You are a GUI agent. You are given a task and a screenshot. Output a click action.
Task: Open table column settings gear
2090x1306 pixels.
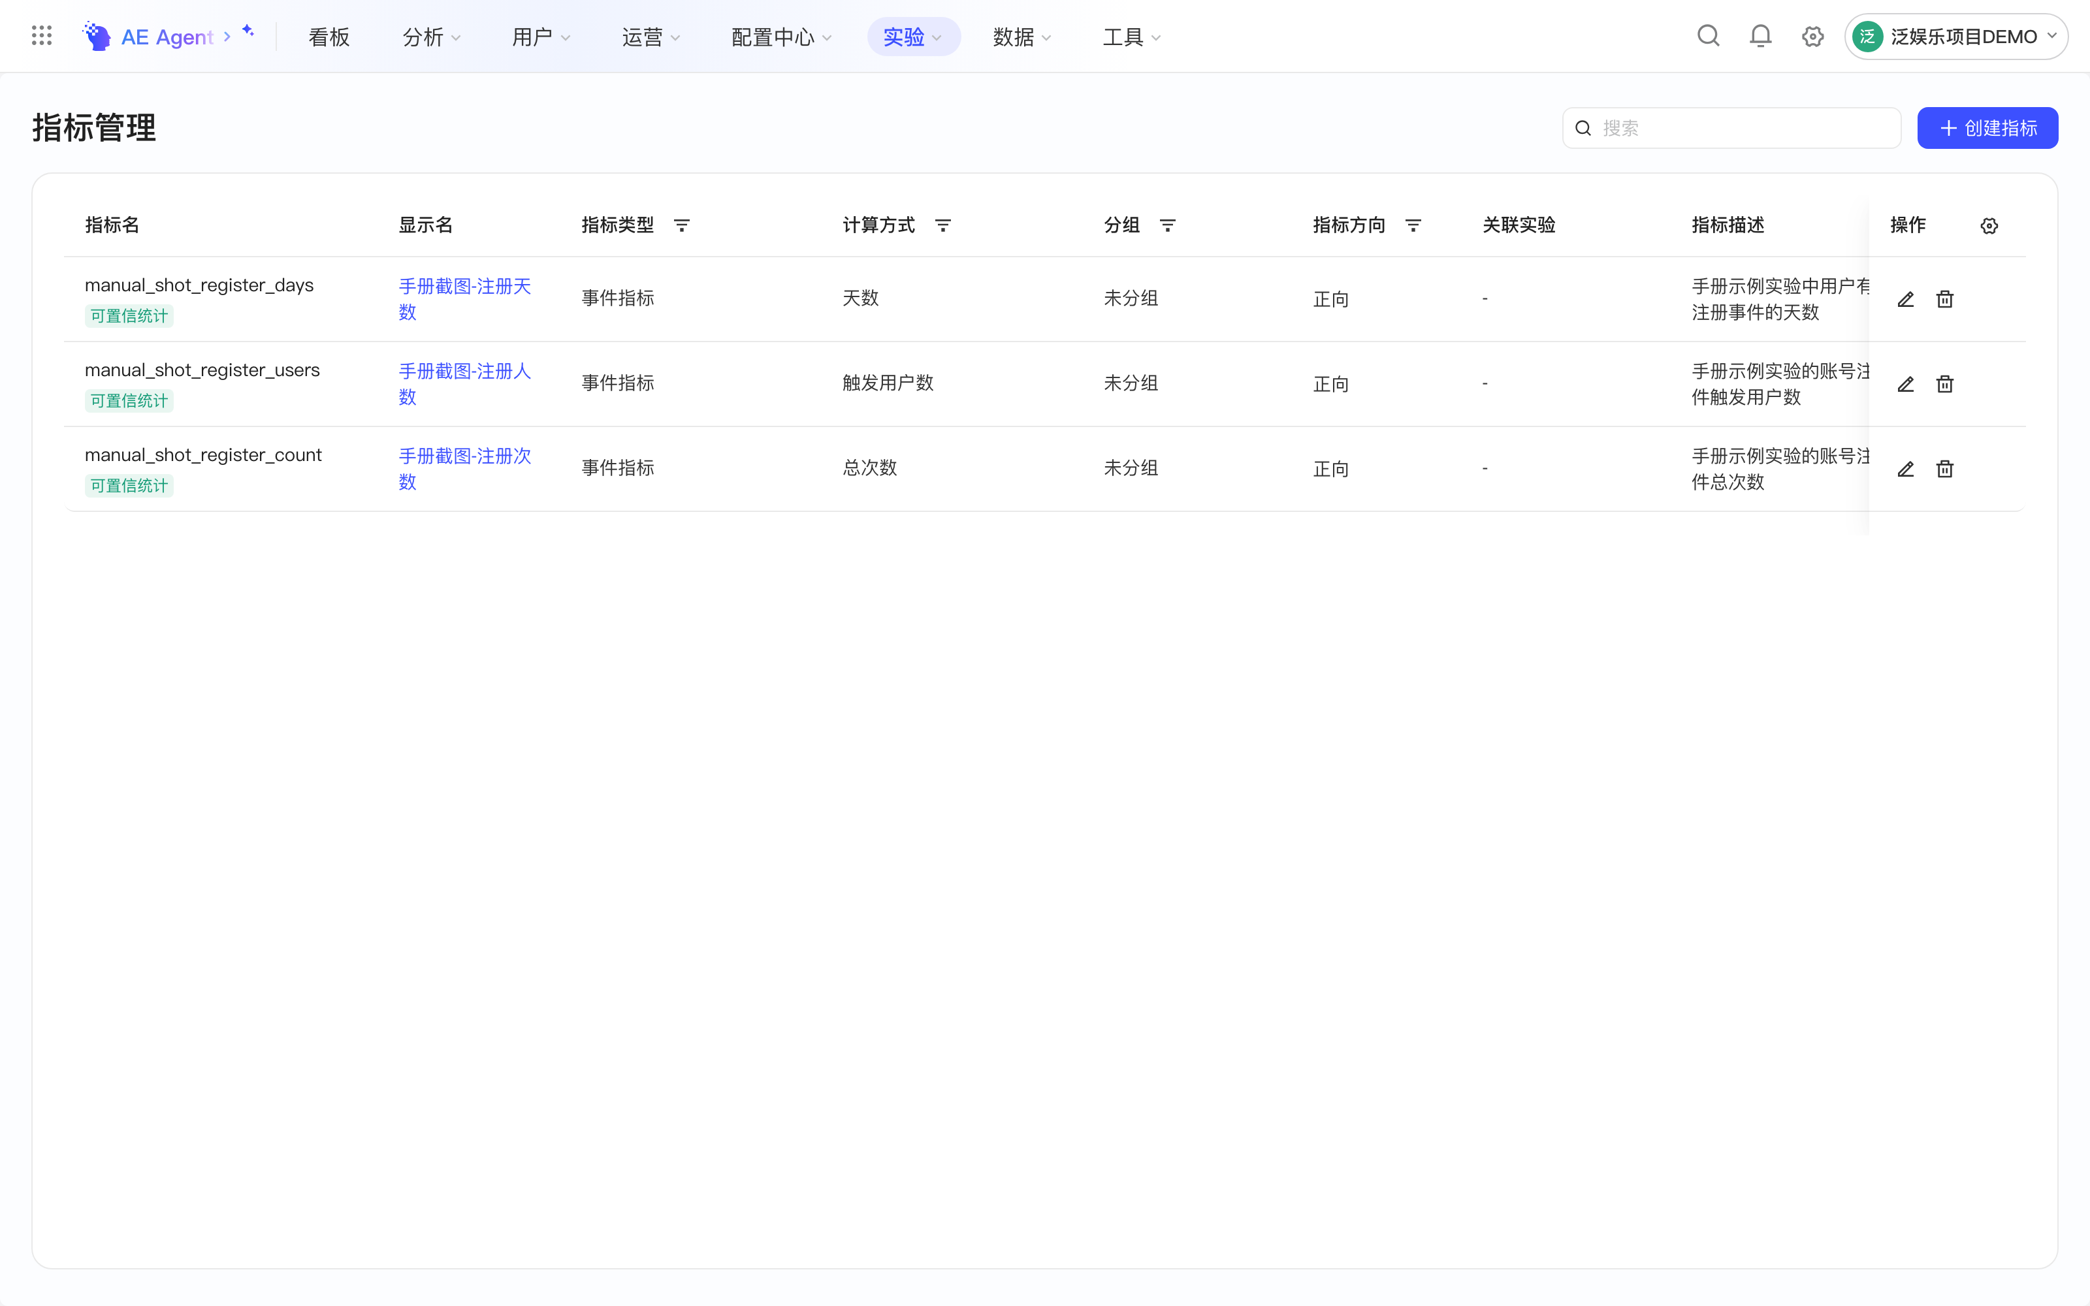1989,225
